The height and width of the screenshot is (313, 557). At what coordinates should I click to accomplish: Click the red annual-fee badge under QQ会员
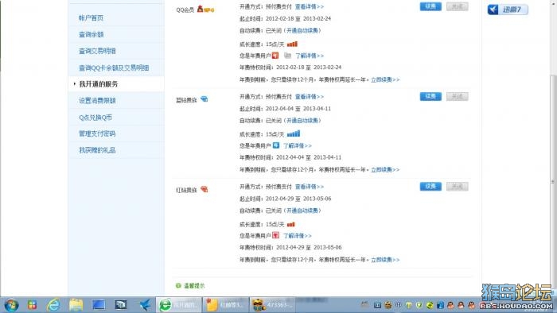coord(275,56)
